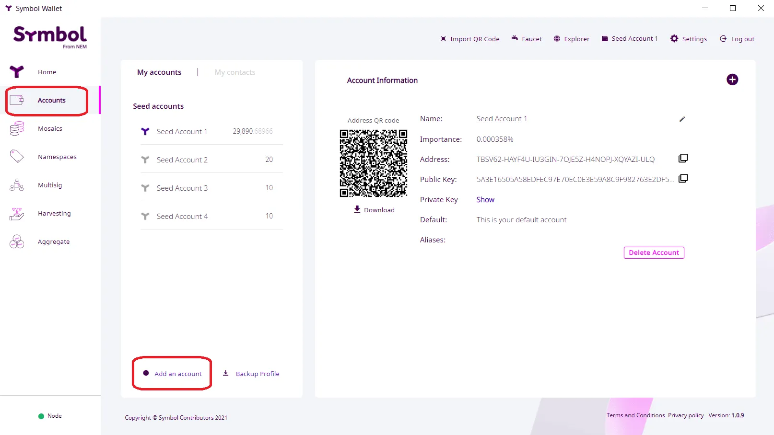Screen dimensions: 774x435
Task: Show the account's private key
Action: click(485, 199)
